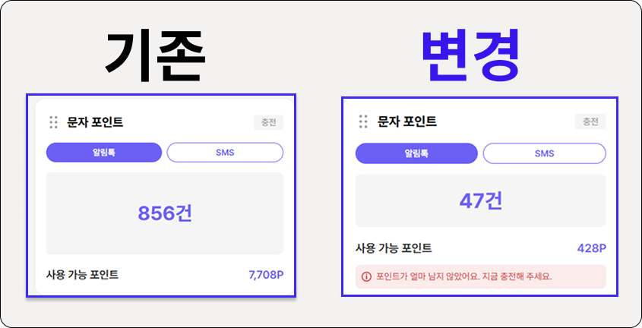Click 사용 가능 포인트 label in 기존 card
Image resolution: width=642 pixels, height=328 pixels.
[82, 274]
